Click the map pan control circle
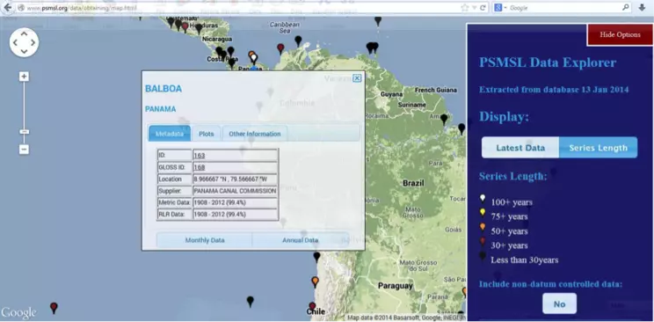This screenshot has height=322, width=654. point(25,42)
